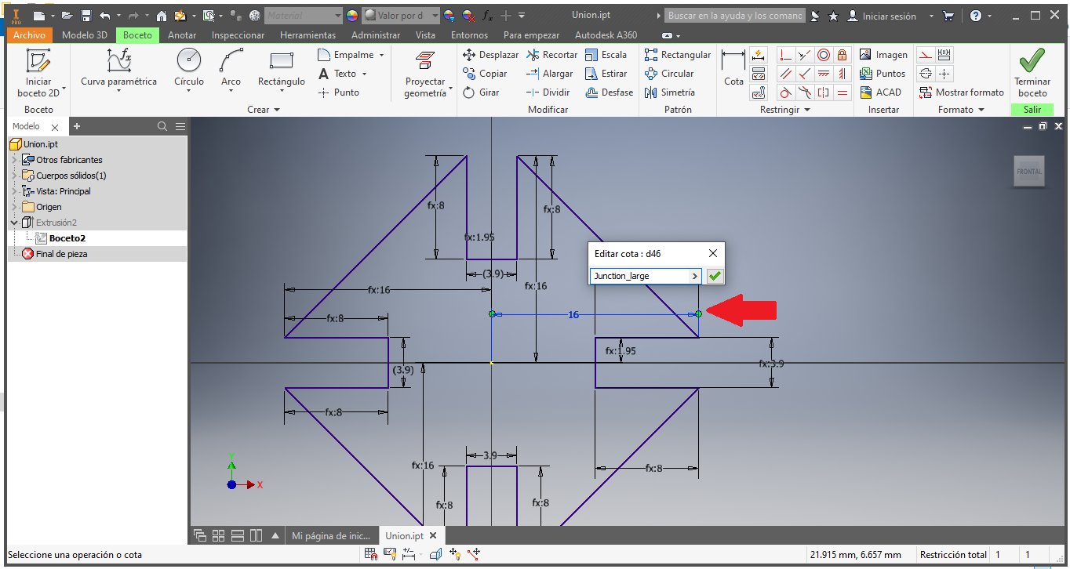This screenshot has width=1070, height=569.
Task: Open the Archivo menu
Action: click(x=30, y=34)
